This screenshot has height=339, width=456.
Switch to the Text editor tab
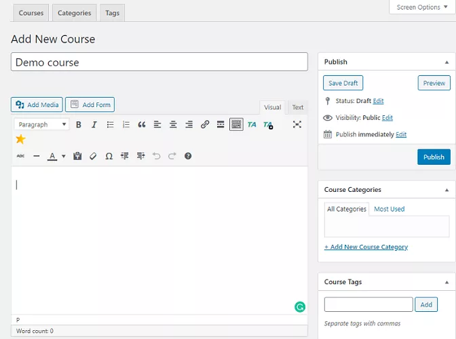298,107
